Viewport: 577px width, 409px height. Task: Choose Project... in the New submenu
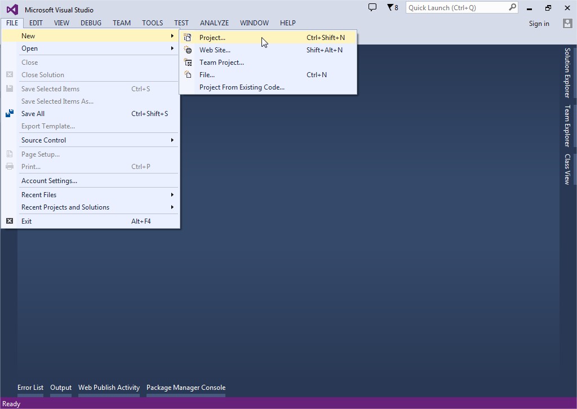point(268,38)
